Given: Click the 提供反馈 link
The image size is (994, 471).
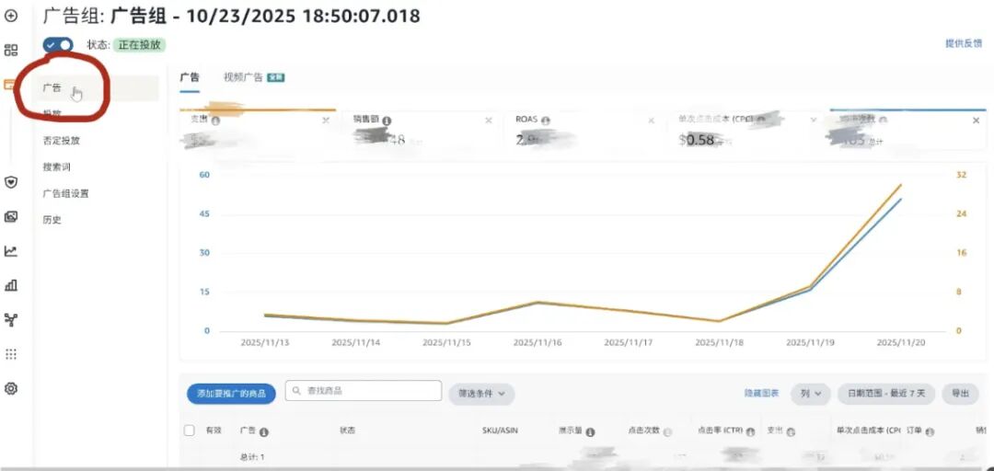Looking at the screenshot, I should pos(964,44).
